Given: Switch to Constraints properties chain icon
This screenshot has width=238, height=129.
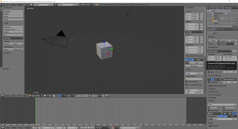Looking at the screenshot, I should 226,29.
